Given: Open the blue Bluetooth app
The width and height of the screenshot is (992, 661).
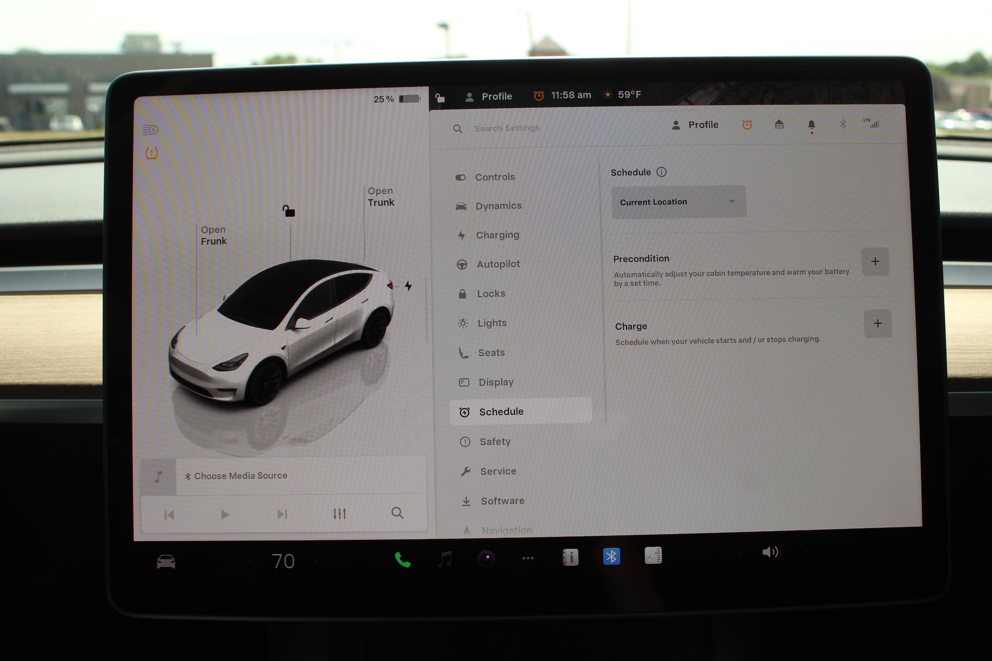Looking at the screenshot, I should coord(611,556).
